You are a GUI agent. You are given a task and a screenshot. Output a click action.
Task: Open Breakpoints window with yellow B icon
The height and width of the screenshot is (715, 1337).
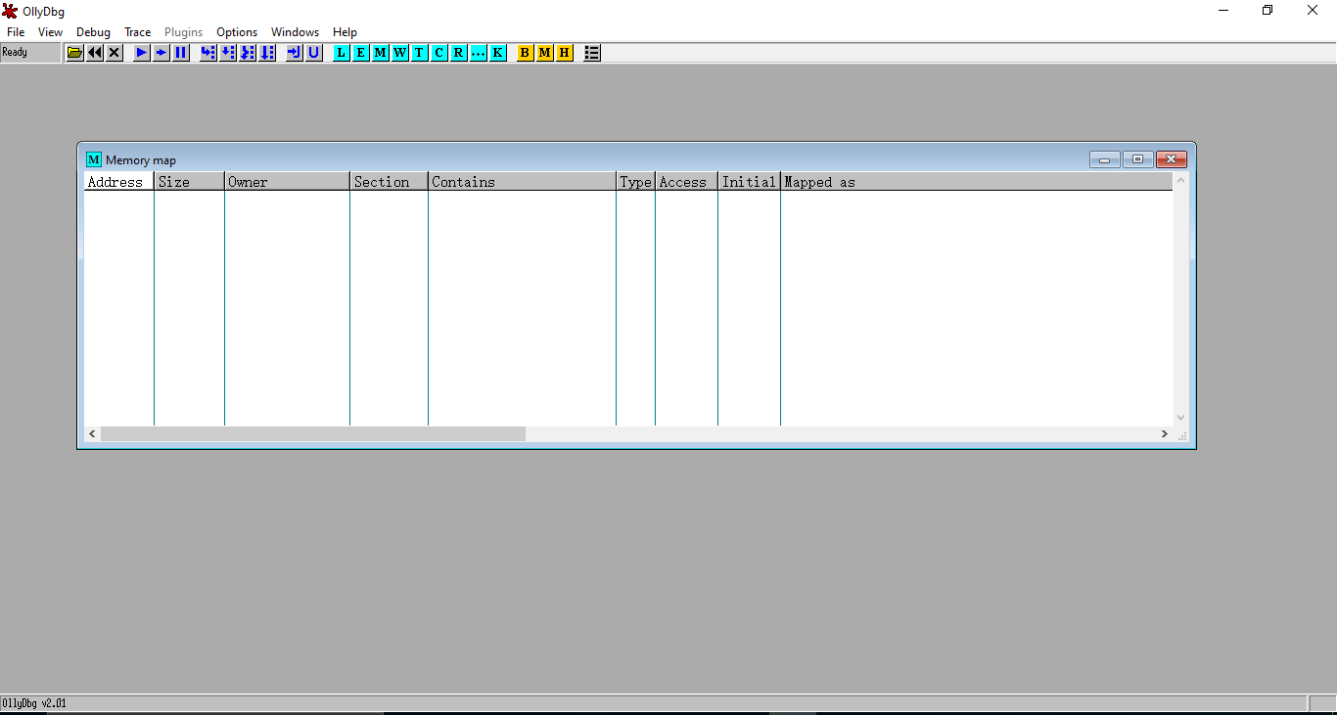526,53
